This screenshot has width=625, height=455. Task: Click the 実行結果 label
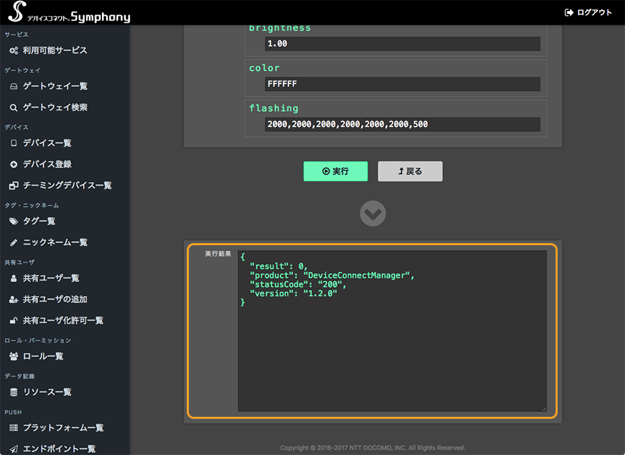(x=218, y=254)
